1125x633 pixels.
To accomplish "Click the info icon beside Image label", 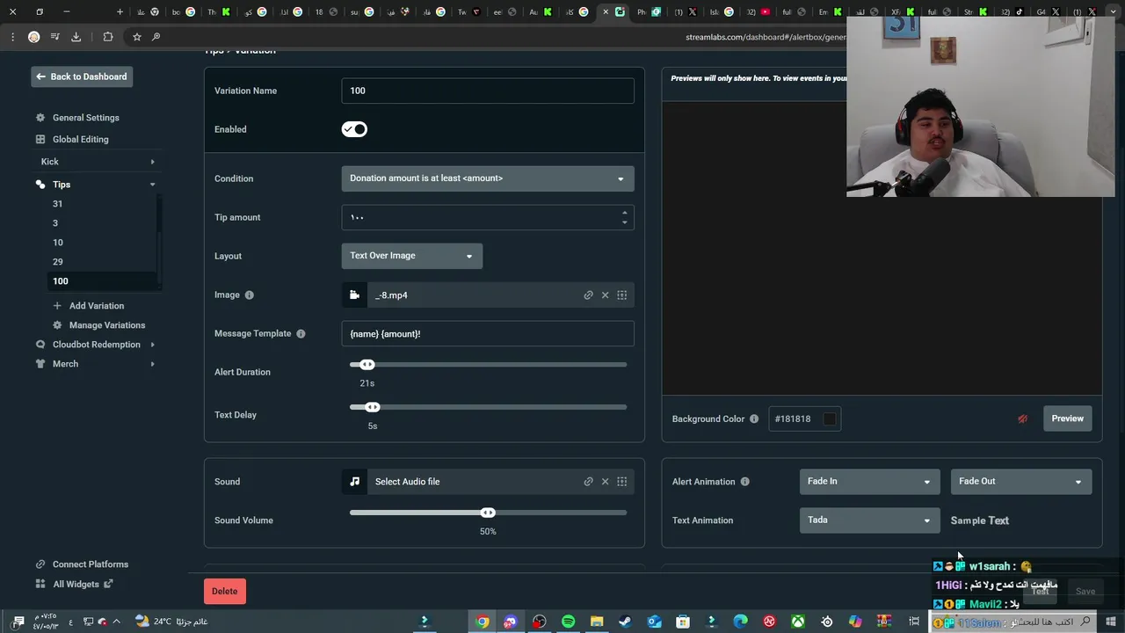I will click(x=249, y=295).
